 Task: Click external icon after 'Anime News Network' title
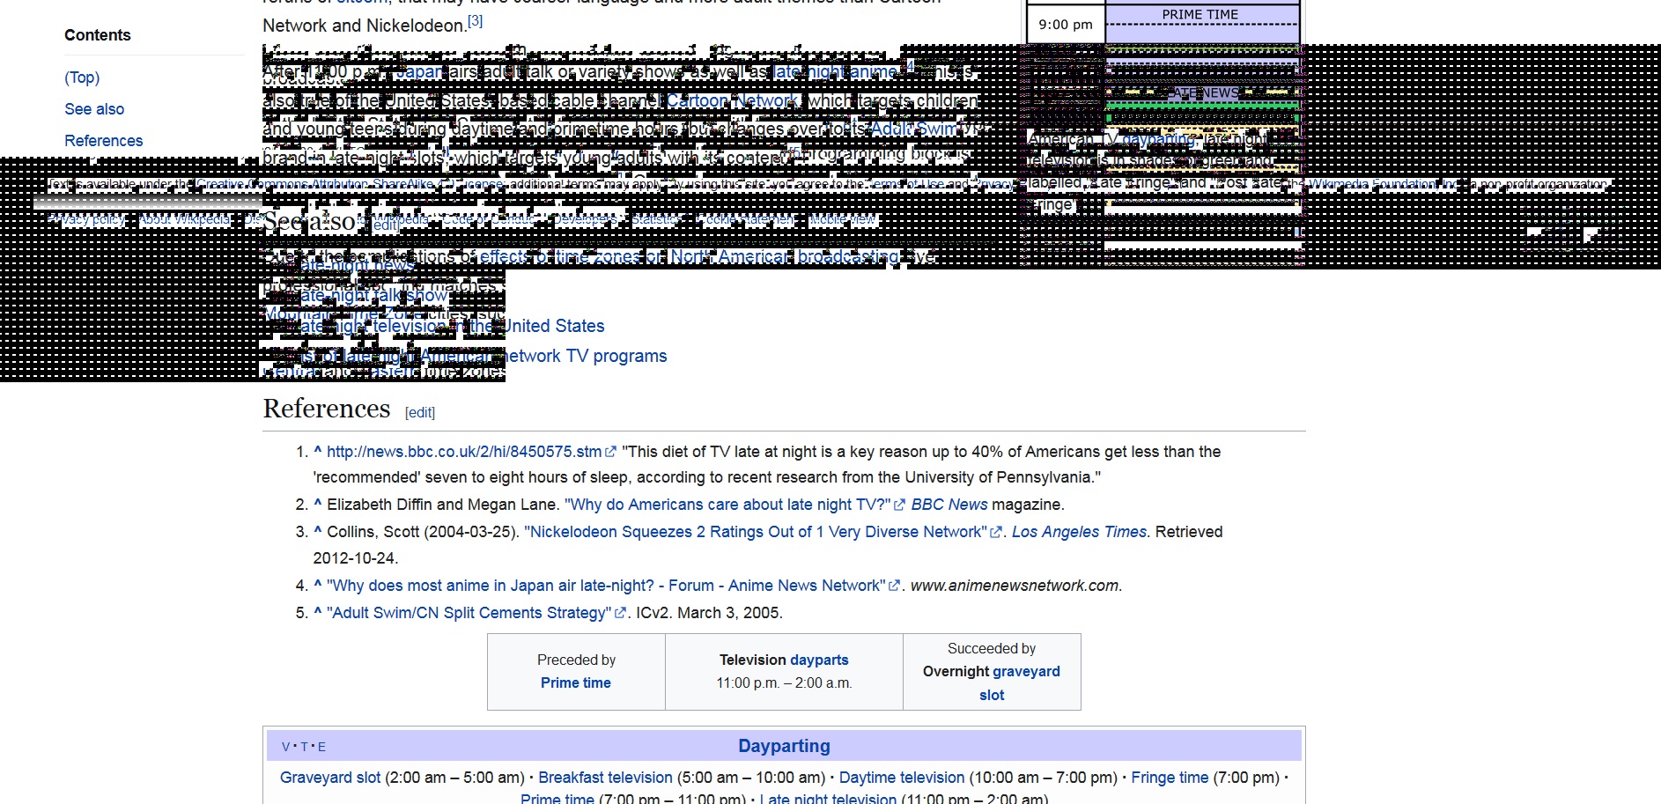(x=894, y=586)
